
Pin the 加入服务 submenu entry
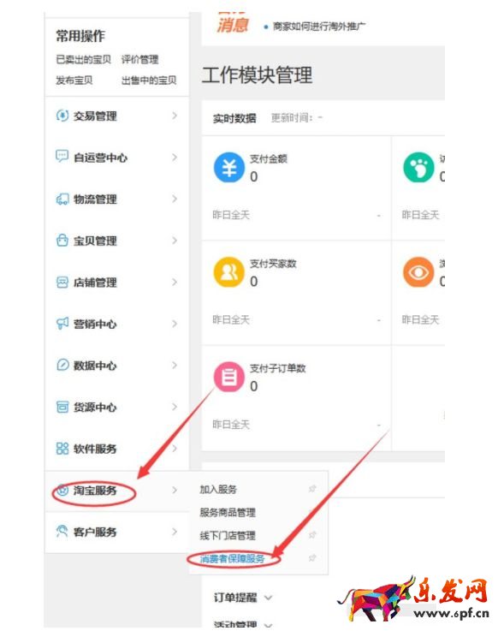pyautogui.click(x=312, y=489)
